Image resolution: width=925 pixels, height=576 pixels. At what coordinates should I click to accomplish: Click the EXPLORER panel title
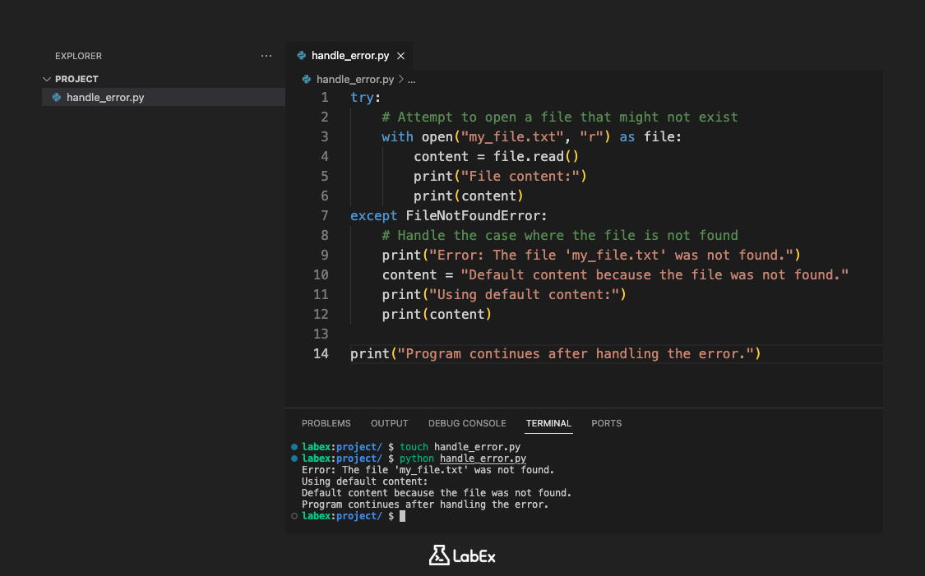pos(78,56)
